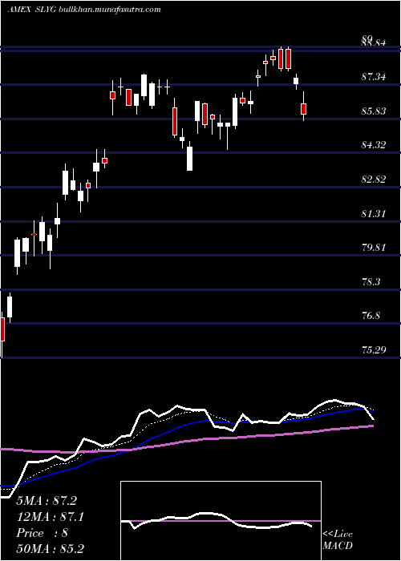The image size is (401, 561).
Task: Click the 82.82 price level label
Action: 374,180
